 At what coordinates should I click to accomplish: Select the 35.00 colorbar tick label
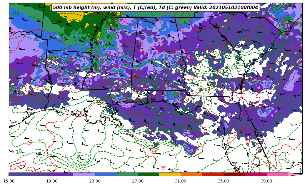224,181
